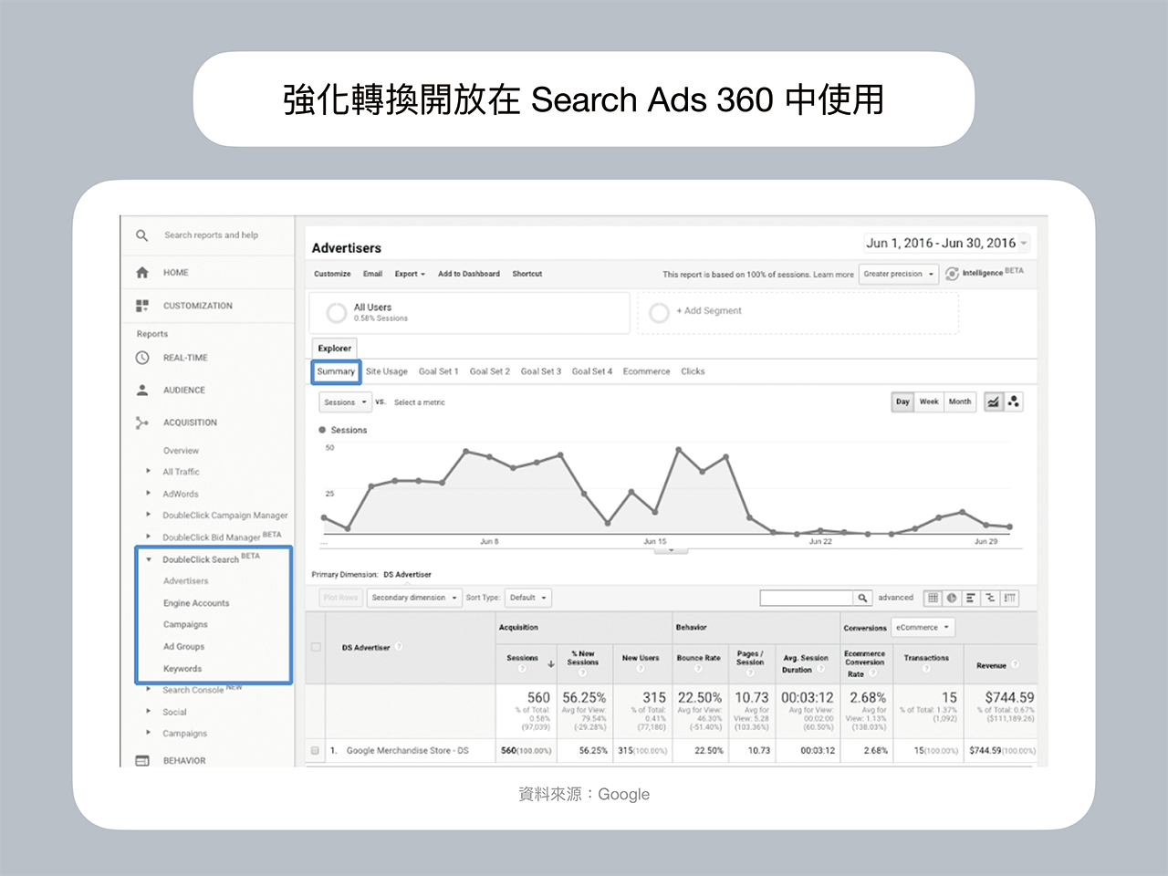This screenshot has height=876, width=1168.
Task: Open the HOME section
Action: point(176,273)
